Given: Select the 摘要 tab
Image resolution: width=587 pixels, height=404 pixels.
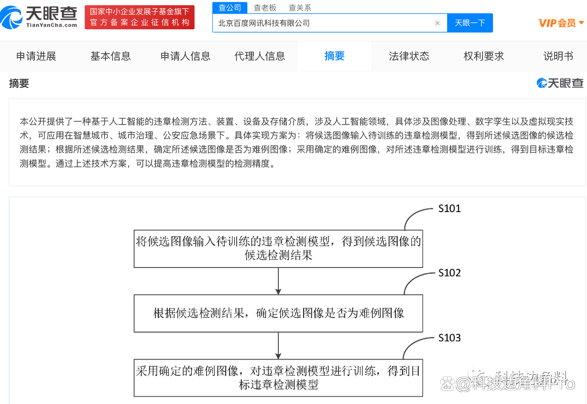Looking at the screenshot, I should coord(334,56).
